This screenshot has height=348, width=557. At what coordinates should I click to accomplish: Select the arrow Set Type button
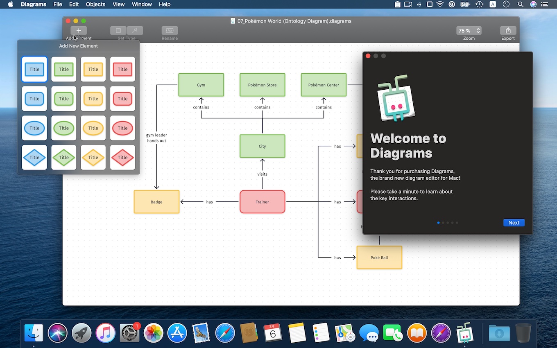(x=135, y=31)
